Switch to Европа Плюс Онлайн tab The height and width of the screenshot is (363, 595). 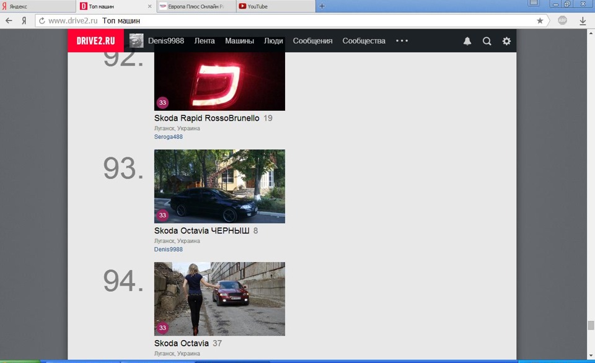pos(196,6)
